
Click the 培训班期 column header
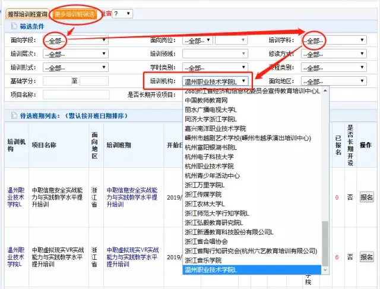click(119, 145)
